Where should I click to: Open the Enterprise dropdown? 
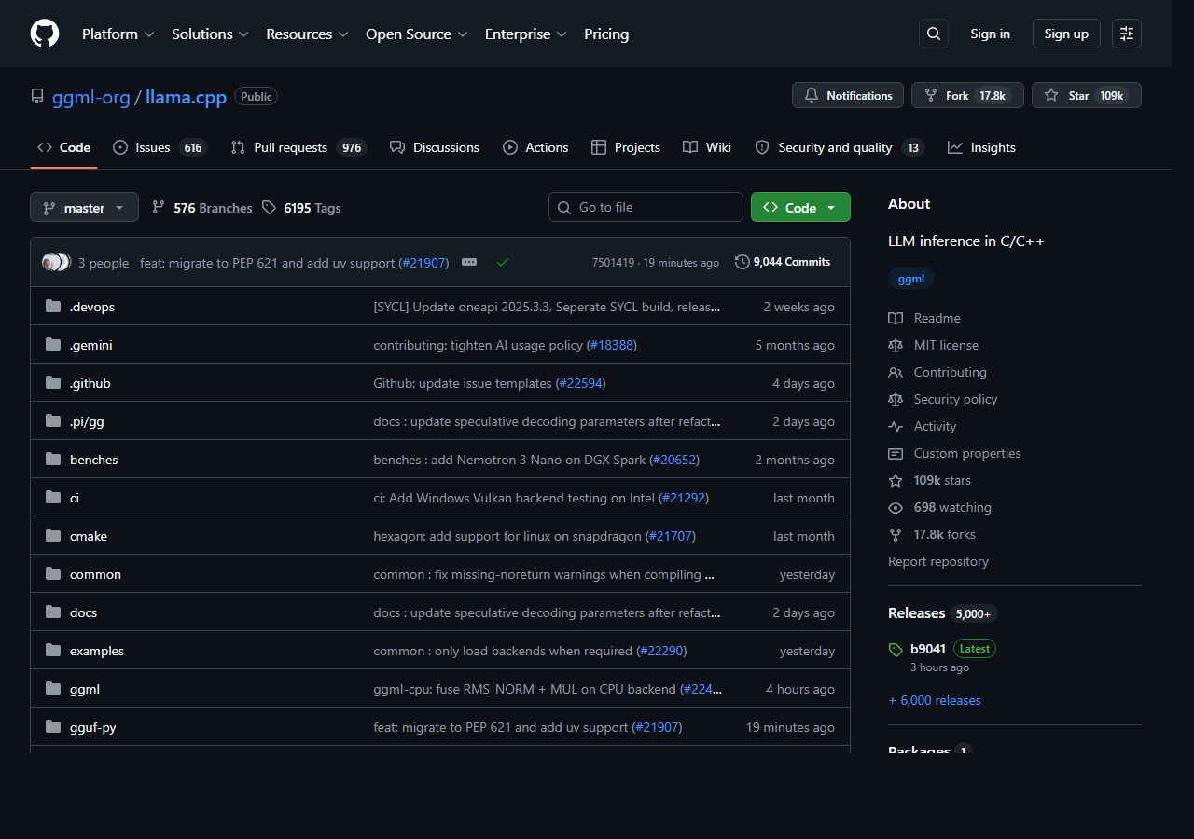(525, 34)
